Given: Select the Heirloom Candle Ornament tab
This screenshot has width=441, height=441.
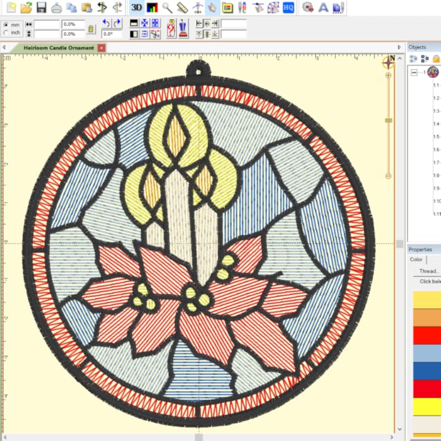Looking at the screenshot, I should [x=59, y=48].
